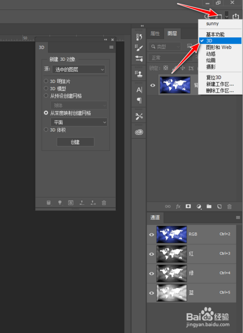Add a layer style with fx icon

pyautogui.click(x=178, y=206)
